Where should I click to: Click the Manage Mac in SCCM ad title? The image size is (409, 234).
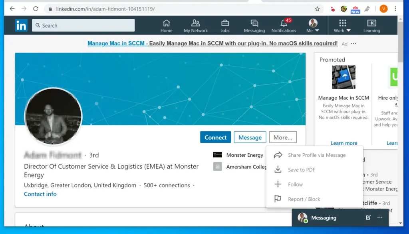343,98
